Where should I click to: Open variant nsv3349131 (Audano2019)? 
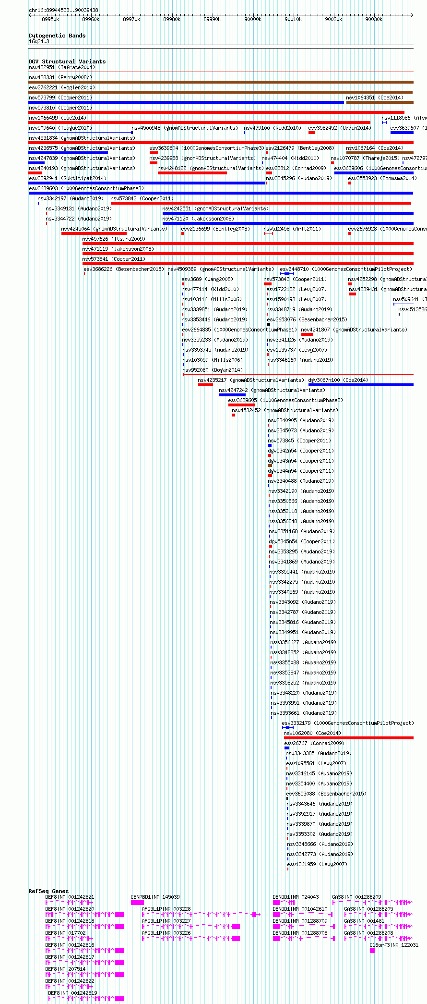(79, 208)
